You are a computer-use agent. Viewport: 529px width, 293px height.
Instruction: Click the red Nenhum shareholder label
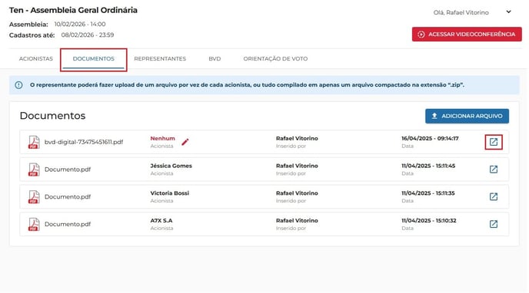pyautogui.click(x=162, y=138)
